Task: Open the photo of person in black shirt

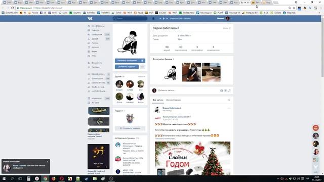Action: 191,72
